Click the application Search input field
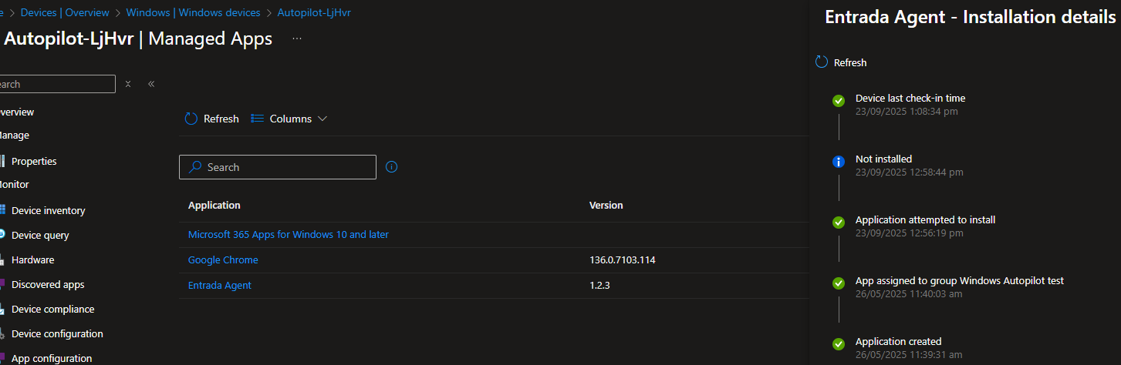 coord(278,167)
